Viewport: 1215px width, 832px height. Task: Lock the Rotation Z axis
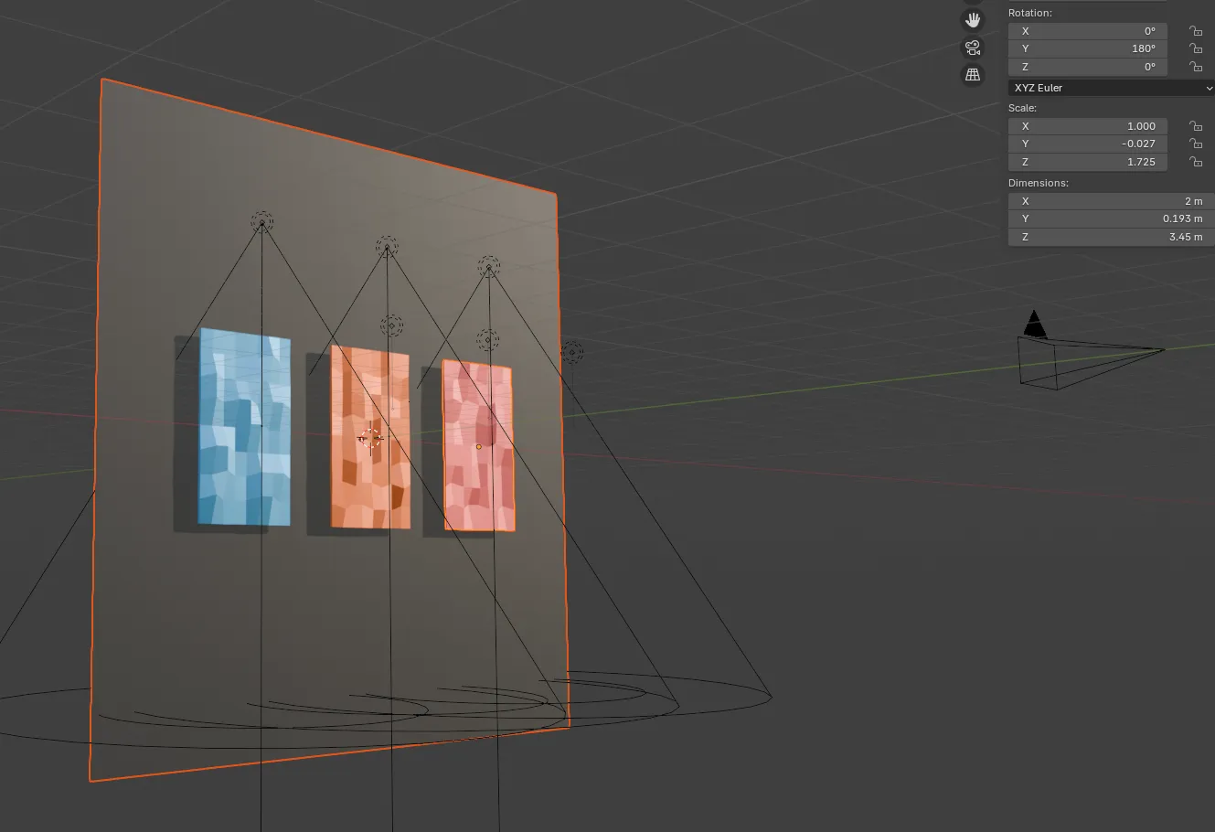coord(1195,67)
